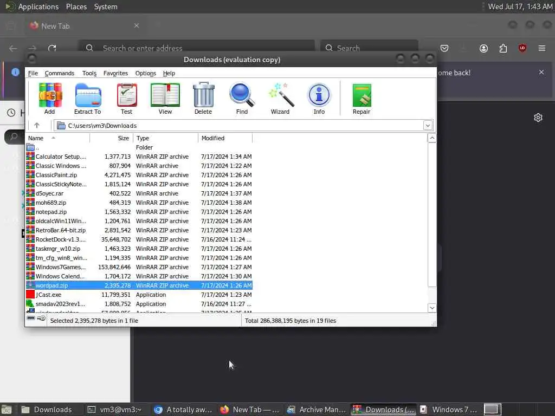Open the File menu
The width and height of the screenshot is (555, 416).
(x=33, y=73)
